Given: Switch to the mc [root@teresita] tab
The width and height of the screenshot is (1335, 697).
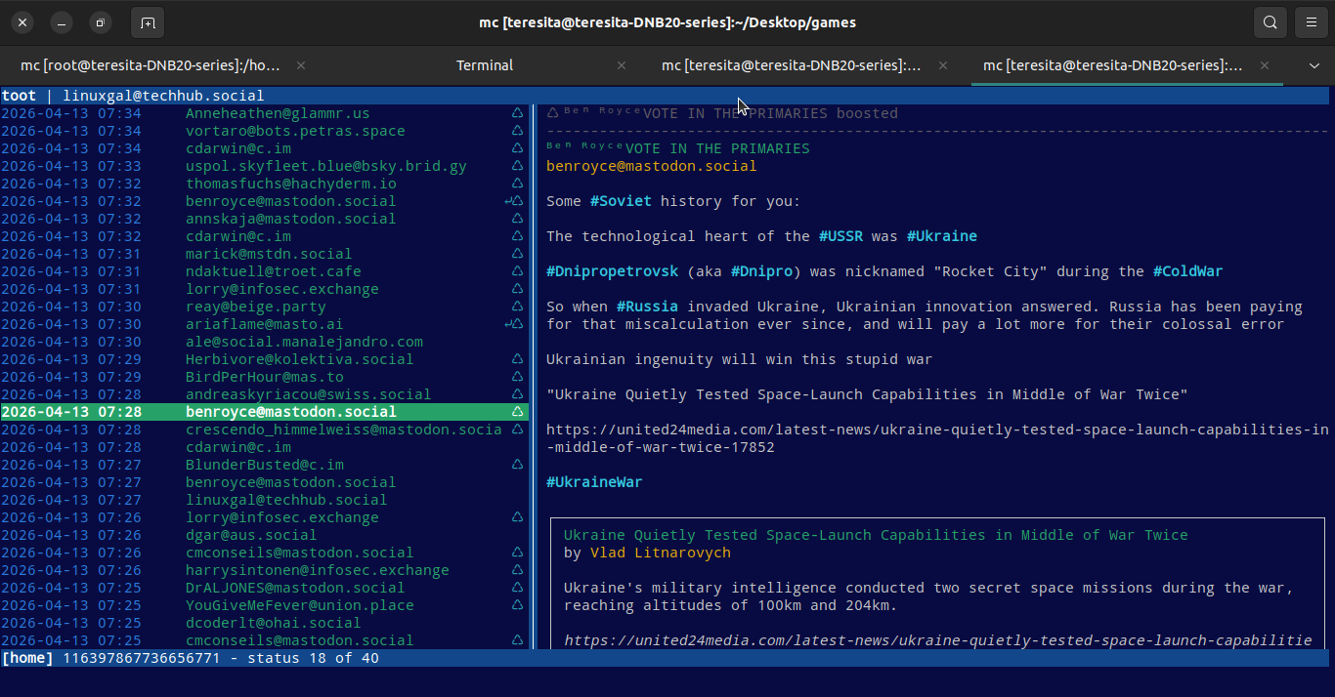Looking at the screenshot, I should pyautogui.click(x=151, y=65).
